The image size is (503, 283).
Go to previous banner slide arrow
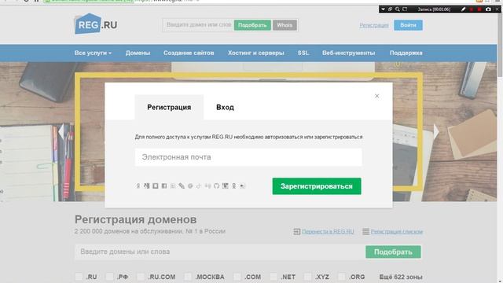[x=61, y=131]
